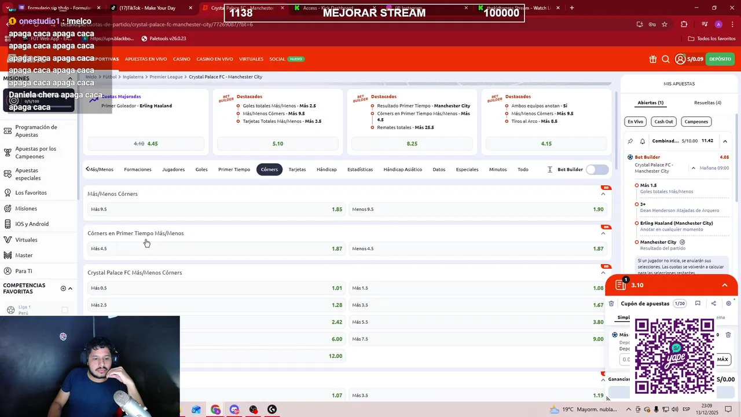Bet on Más 9.5 corners at 1.85
The width and height of the screenshot is (741, 417).
217,209
